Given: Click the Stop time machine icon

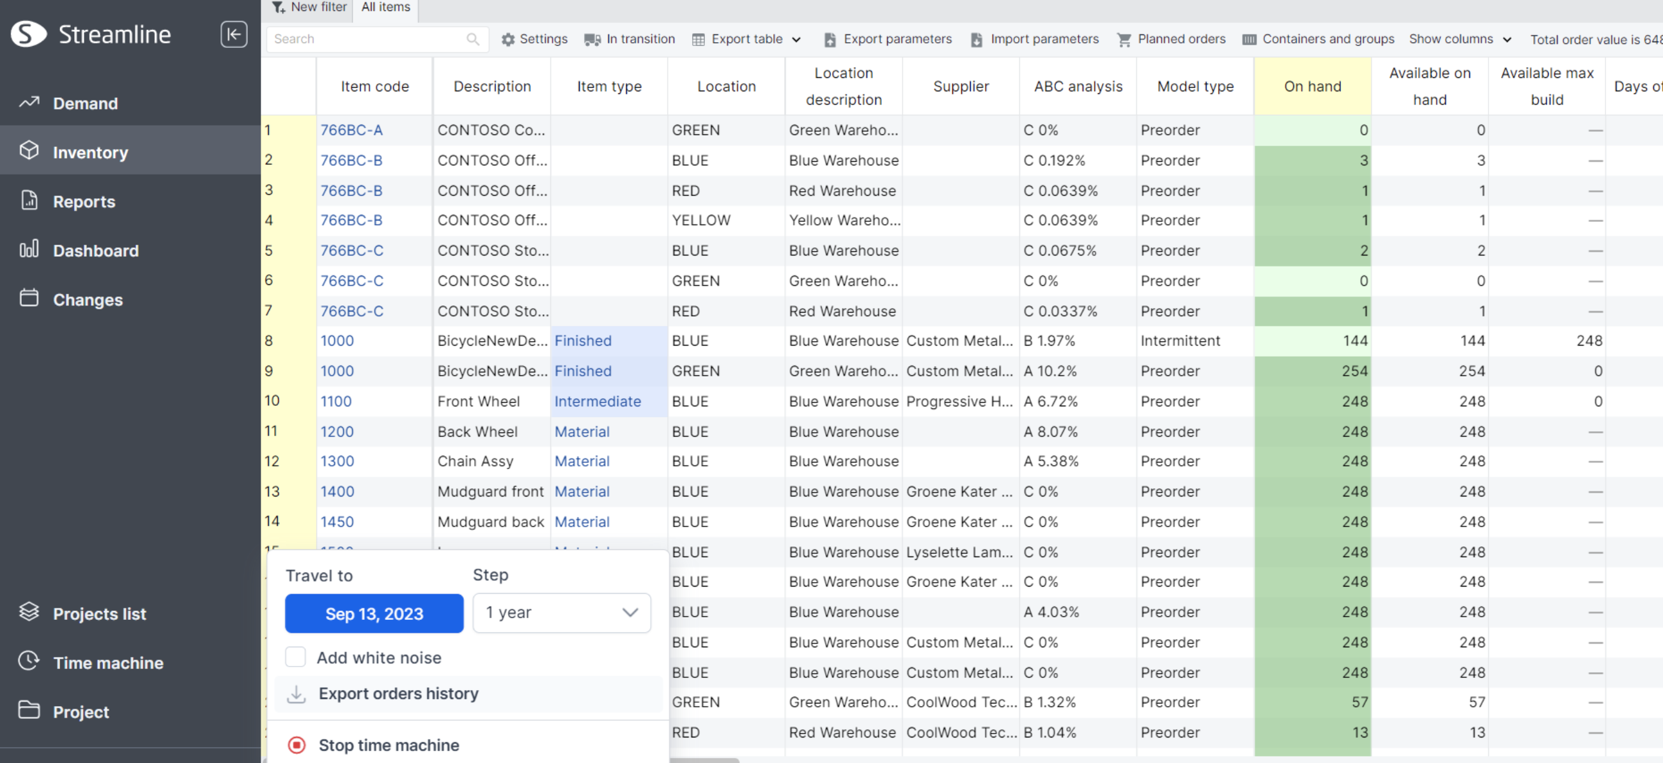Looking at the screenshot, I should [297, 745].
